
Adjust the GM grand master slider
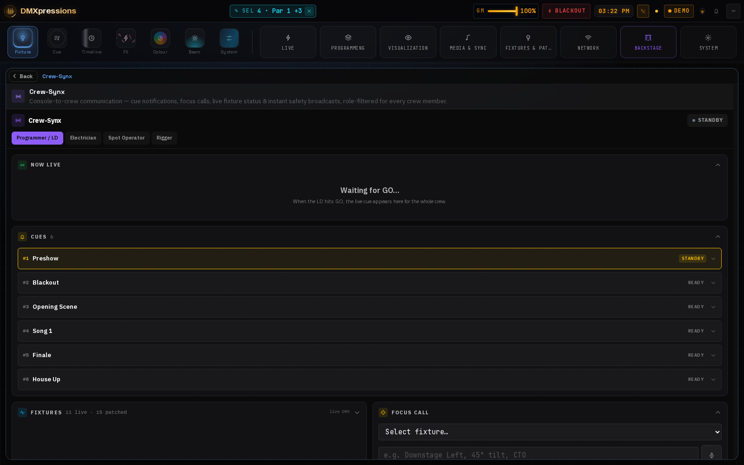point(502,11)
